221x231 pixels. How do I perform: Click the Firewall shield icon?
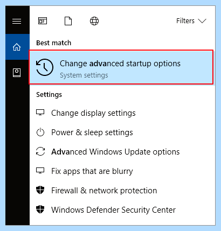(40, 190)
